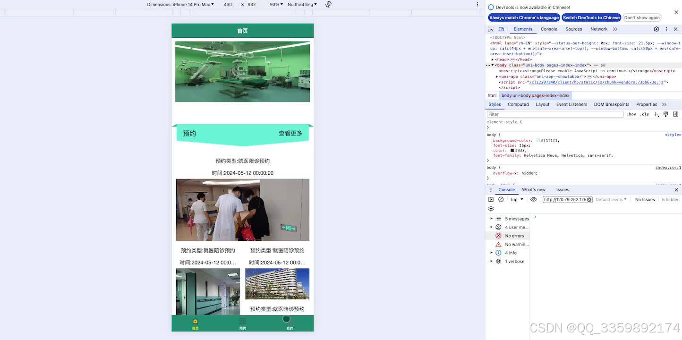Click the live expression eye icon
The height and width of the screenshot is (340, 682).
click(x=534, y=200)
